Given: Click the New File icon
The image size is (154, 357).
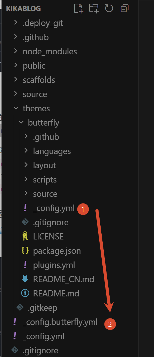Looking at the screenshot, I should (79, 8).
